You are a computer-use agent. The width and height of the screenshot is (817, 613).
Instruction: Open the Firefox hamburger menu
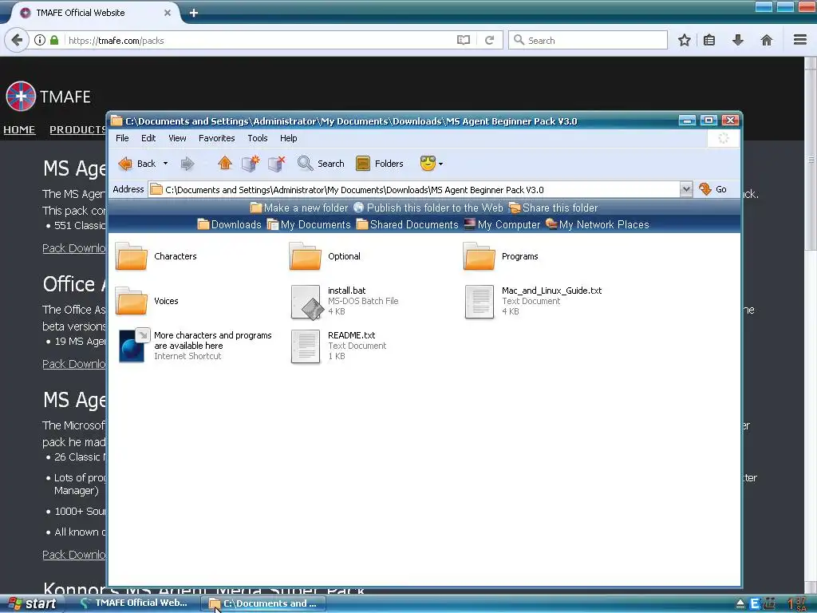tap(800, 40)
